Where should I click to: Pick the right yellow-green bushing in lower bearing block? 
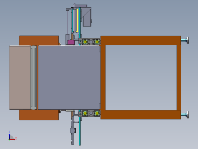tap(97, 113)
